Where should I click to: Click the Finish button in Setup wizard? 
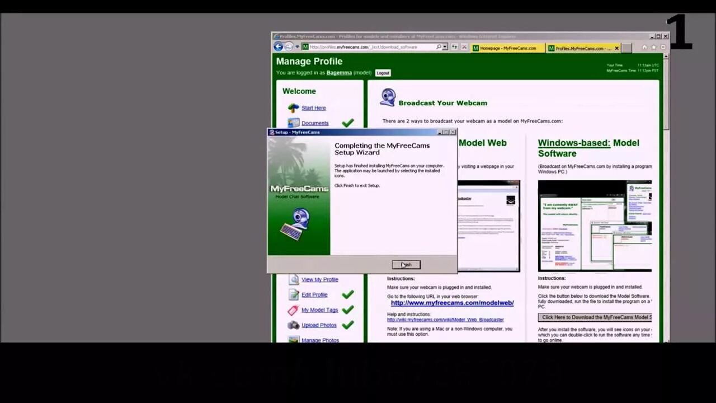pyautogui.click(x=406, y=265)
